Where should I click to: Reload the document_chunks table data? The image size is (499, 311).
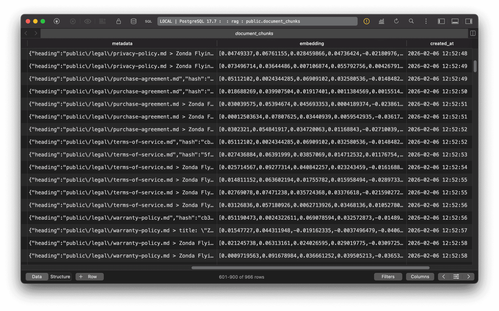pyautogui.click(x=396, y=21)
